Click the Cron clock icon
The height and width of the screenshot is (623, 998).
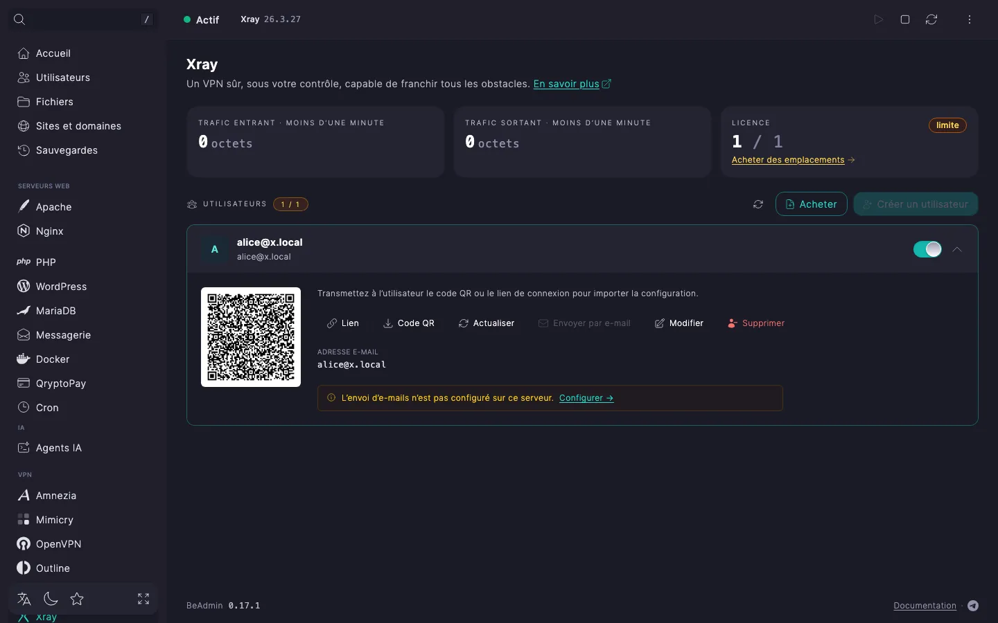click(x=24, y=408)
